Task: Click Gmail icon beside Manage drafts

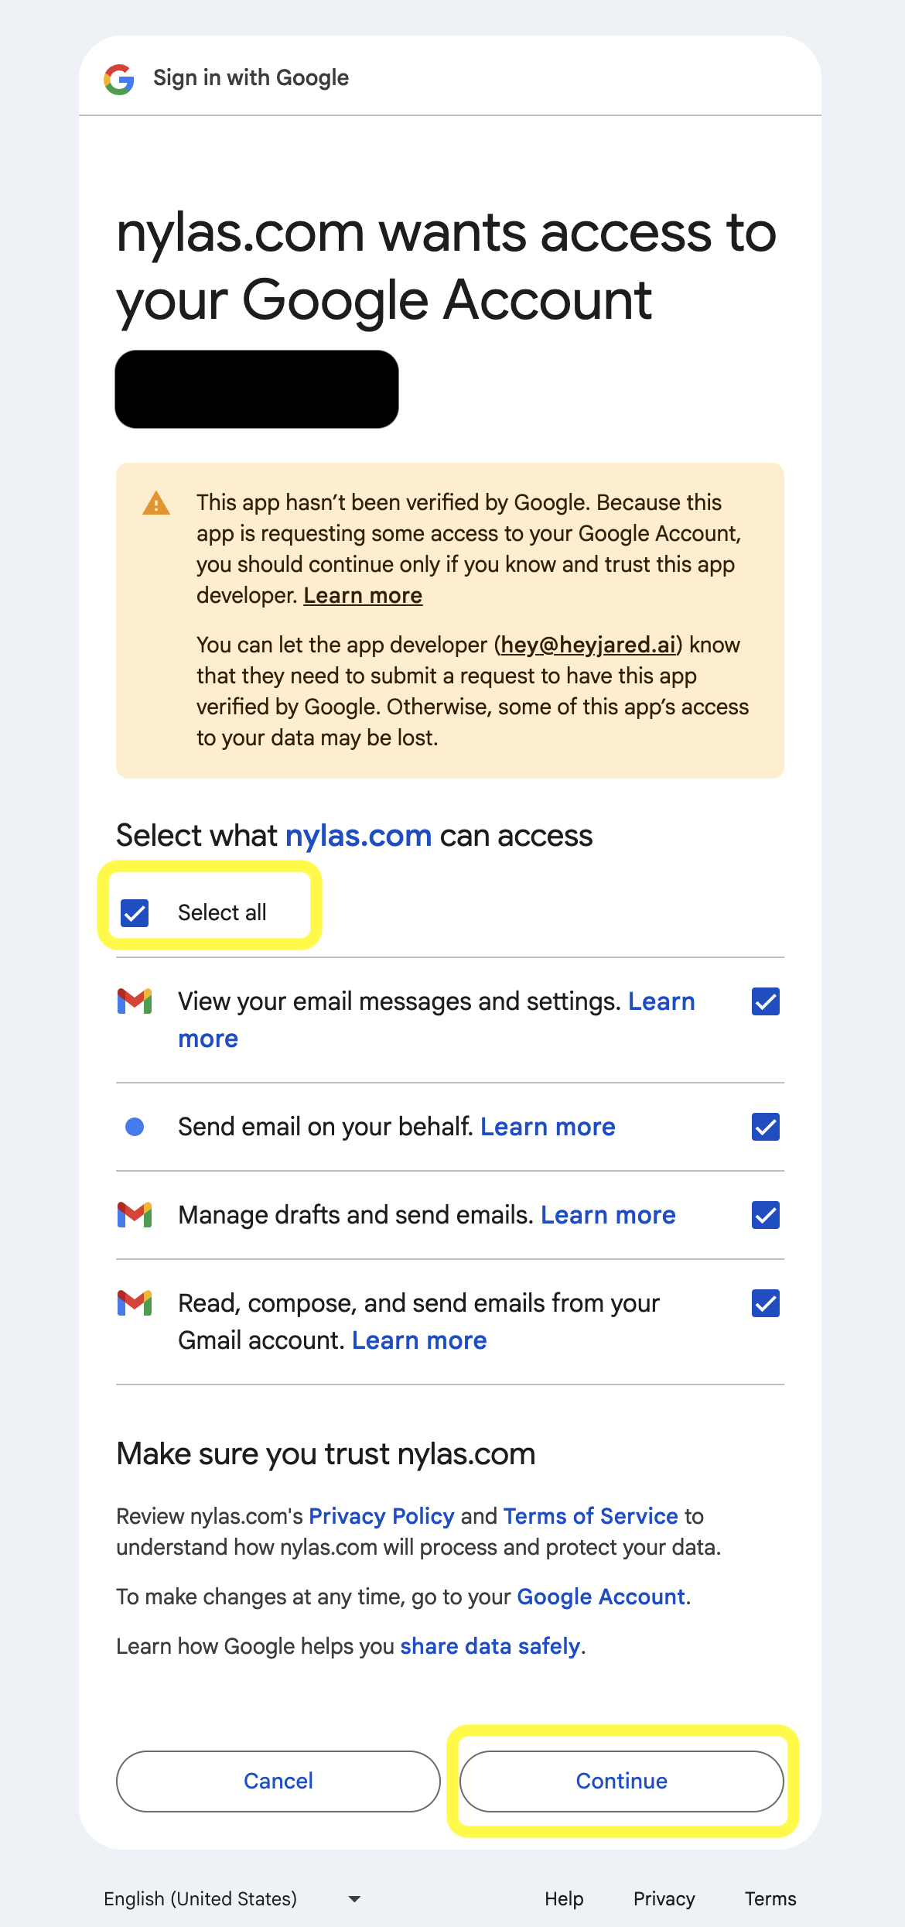Action: tap(135, 1214)
